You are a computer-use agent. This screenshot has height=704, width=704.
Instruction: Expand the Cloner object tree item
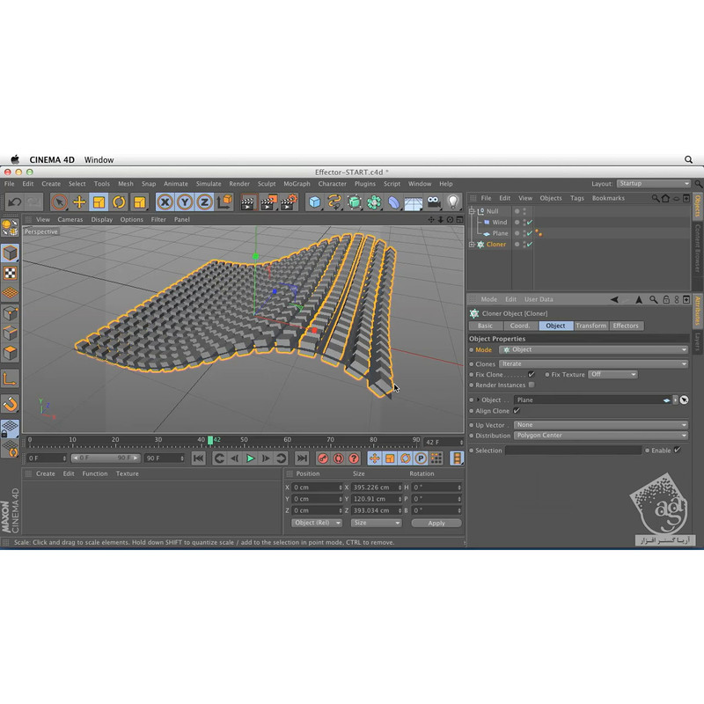pos(472,245)
